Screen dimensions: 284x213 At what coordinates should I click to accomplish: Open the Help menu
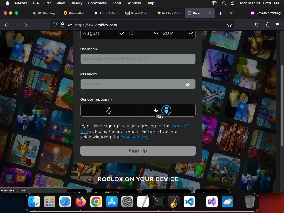(x=150, y=3)
